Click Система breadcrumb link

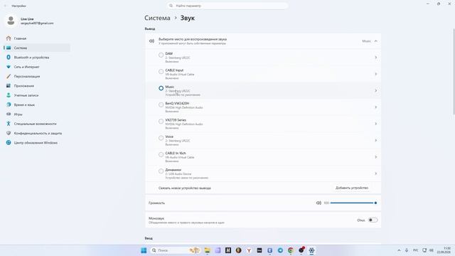(157, 18)
